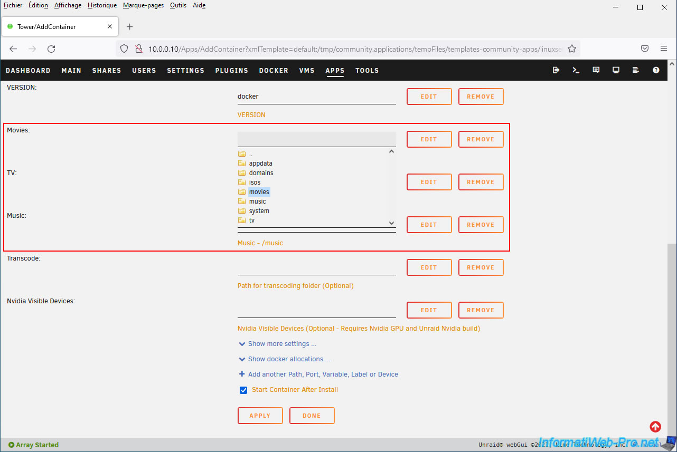Reload the page with the refresh icon

[x=51, y=49]
